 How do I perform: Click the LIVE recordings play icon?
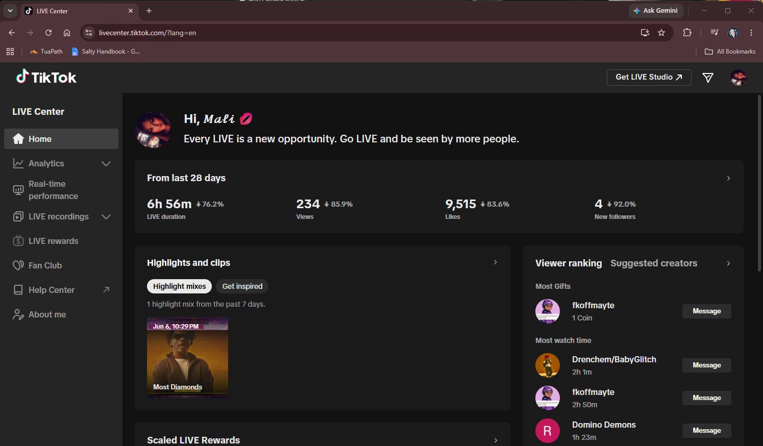tap(18, 216)
